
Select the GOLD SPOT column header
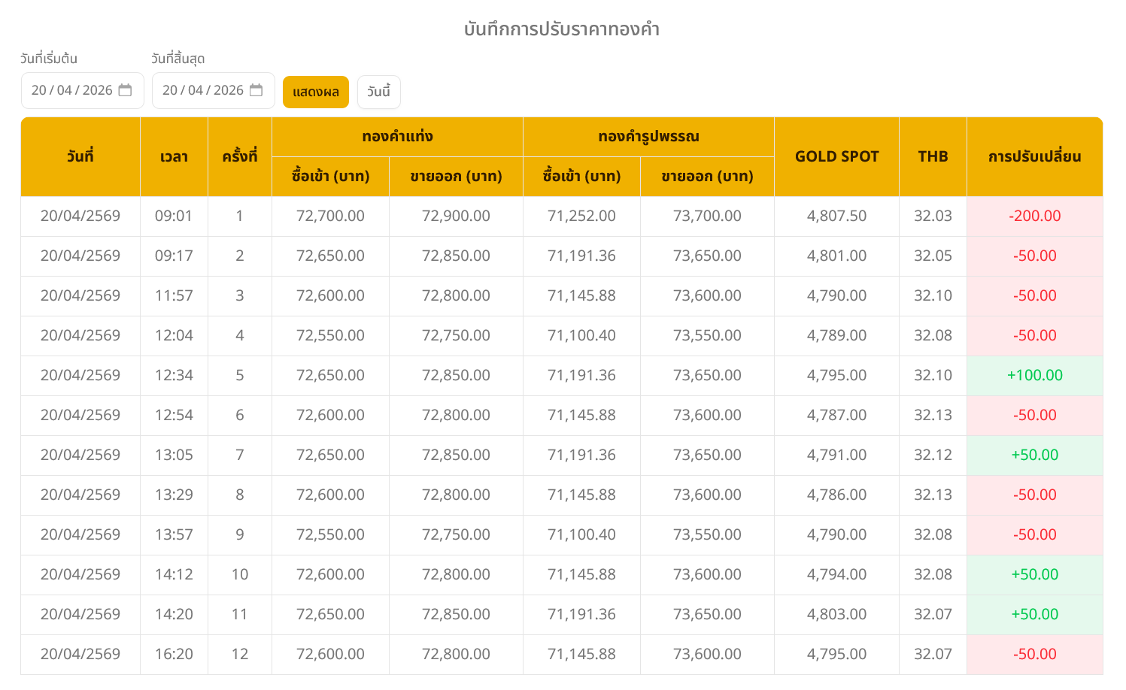(x=836, y=156)
